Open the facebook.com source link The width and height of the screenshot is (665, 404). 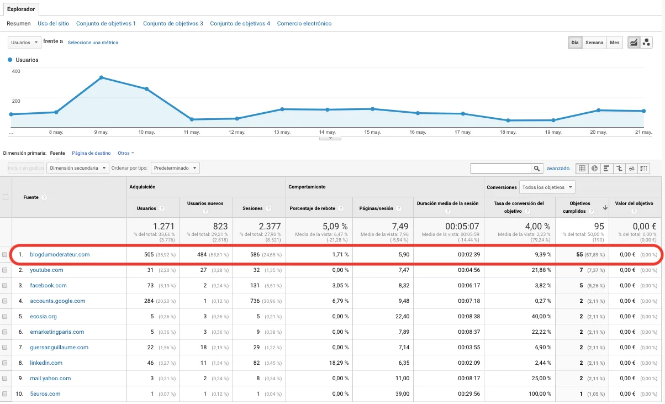coord(48,286)
